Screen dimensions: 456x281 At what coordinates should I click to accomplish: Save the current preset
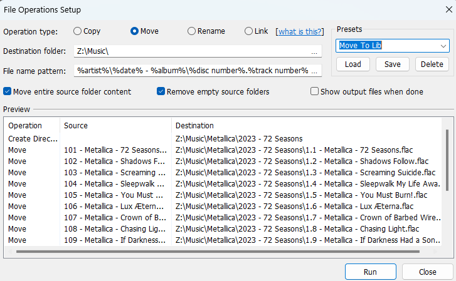(x=393, y=64)
